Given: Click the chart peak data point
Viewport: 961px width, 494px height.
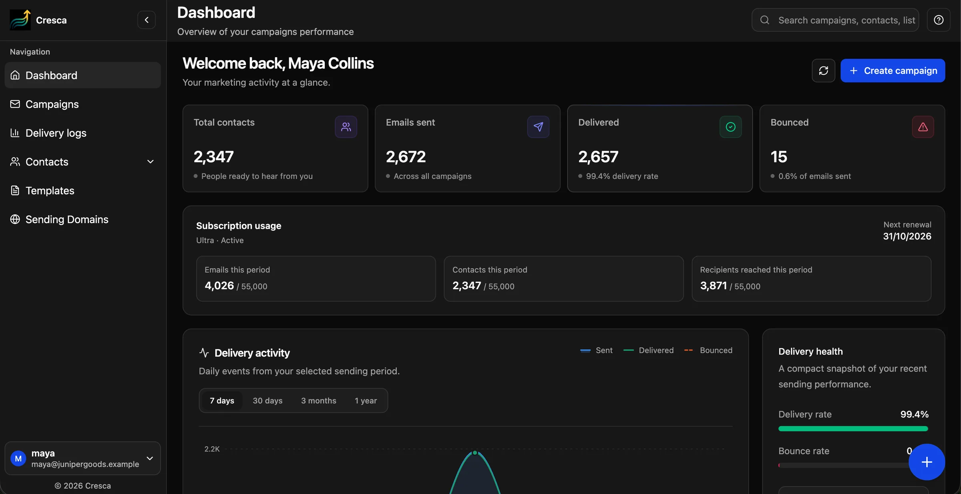Looking at the screenshot, I should click(475, 453).
